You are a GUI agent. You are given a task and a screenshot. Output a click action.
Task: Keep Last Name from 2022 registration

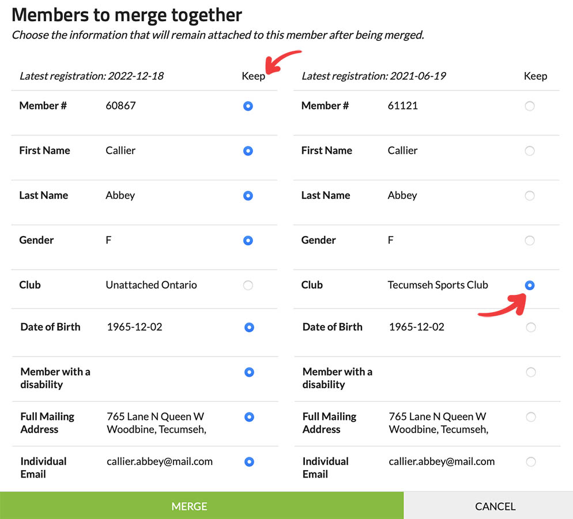[x=248, y=196]
